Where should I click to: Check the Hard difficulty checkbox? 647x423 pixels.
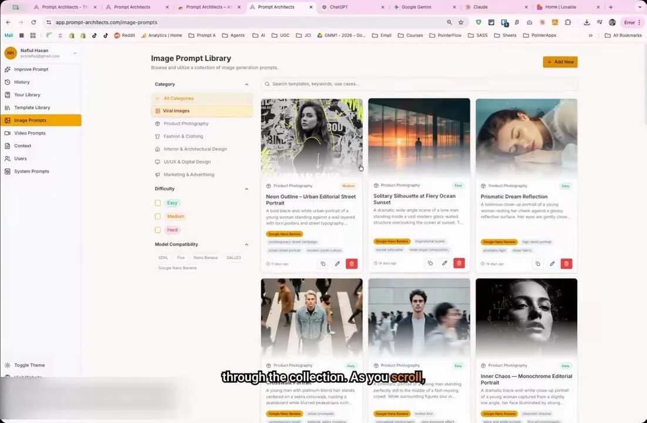pos(157,230)
